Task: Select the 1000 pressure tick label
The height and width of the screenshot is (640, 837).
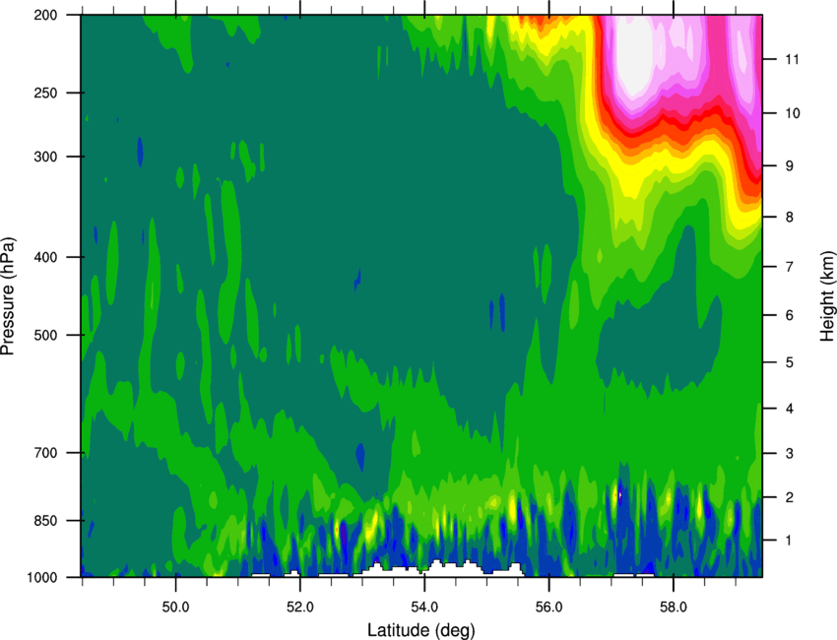Action: click(42, 577)
